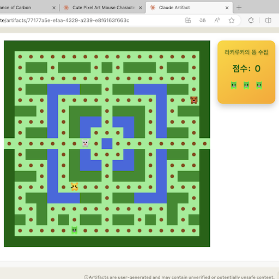The height and width of the screenshot is (279, 279).
Task: Open the read aloud icon
Action: point(217,20)
